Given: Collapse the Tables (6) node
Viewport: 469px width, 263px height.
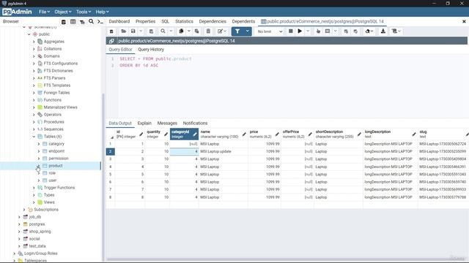Looking at the screenshot, I should [x=34, y=137].
